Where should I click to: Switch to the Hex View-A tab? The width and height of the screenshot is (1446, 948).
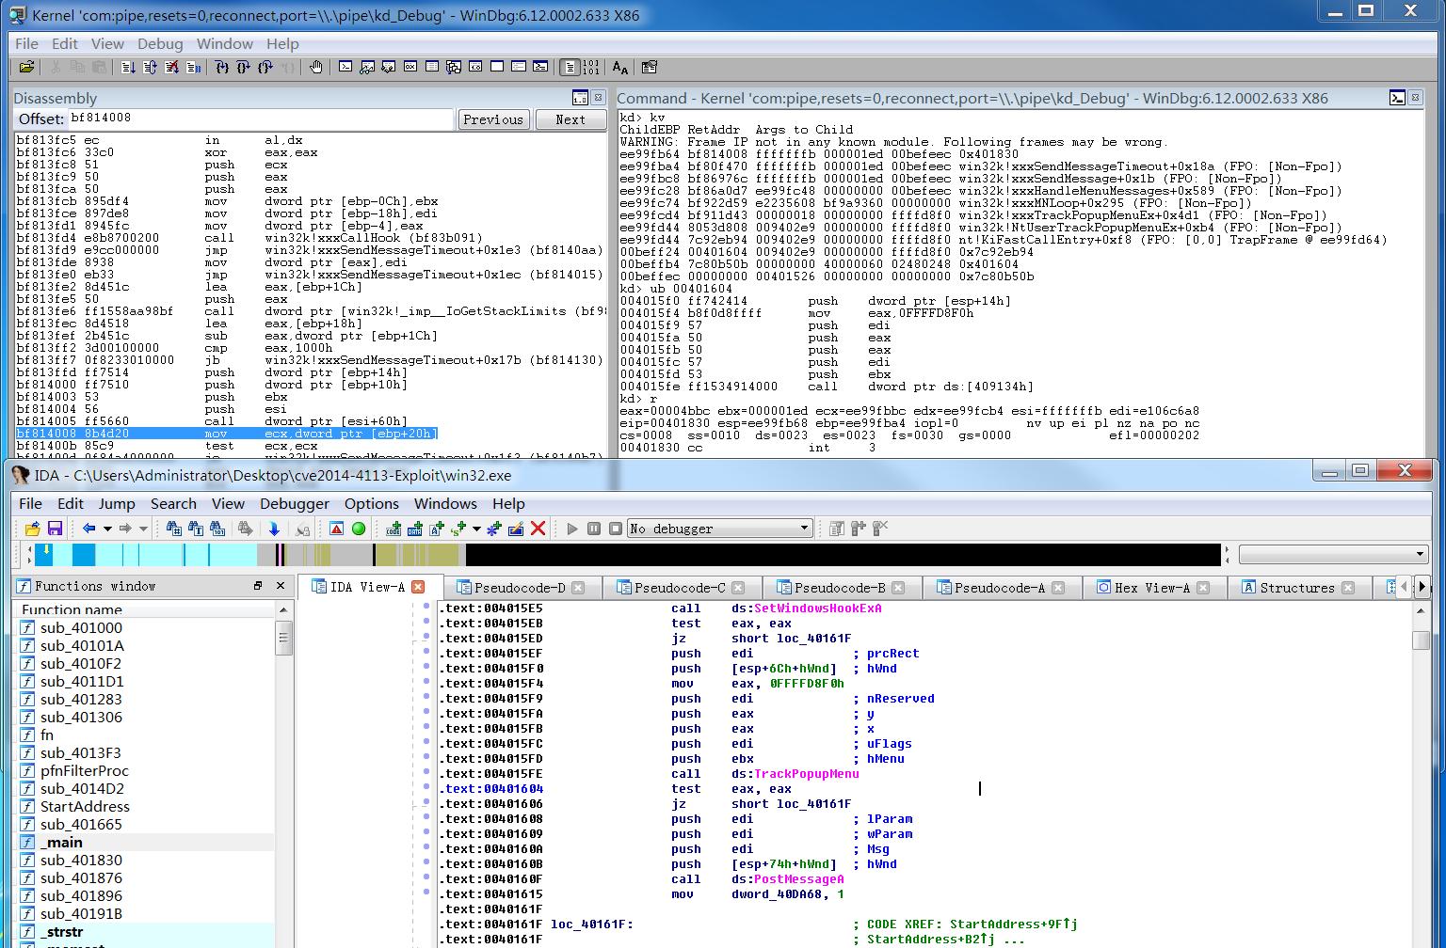click(1151, 588)
